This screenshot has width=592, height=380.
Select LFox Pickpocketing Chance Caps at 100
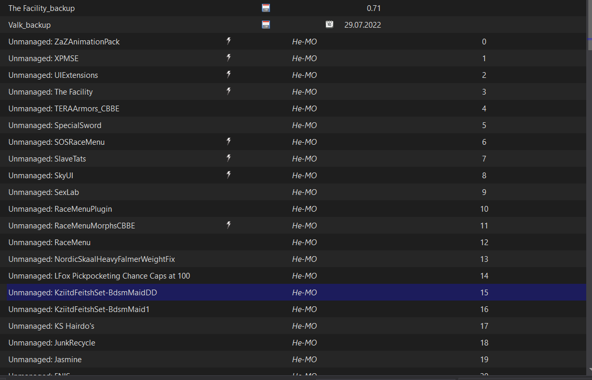pos(293,275)
